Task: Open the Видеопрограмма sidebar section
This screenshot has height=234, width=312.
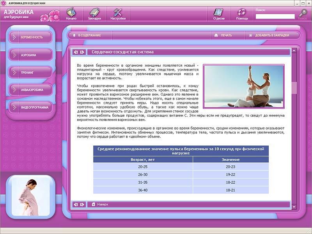Action: (x=30, y=107)
